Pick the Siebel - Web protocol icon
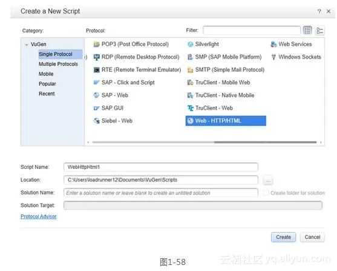 coord(96,121)
